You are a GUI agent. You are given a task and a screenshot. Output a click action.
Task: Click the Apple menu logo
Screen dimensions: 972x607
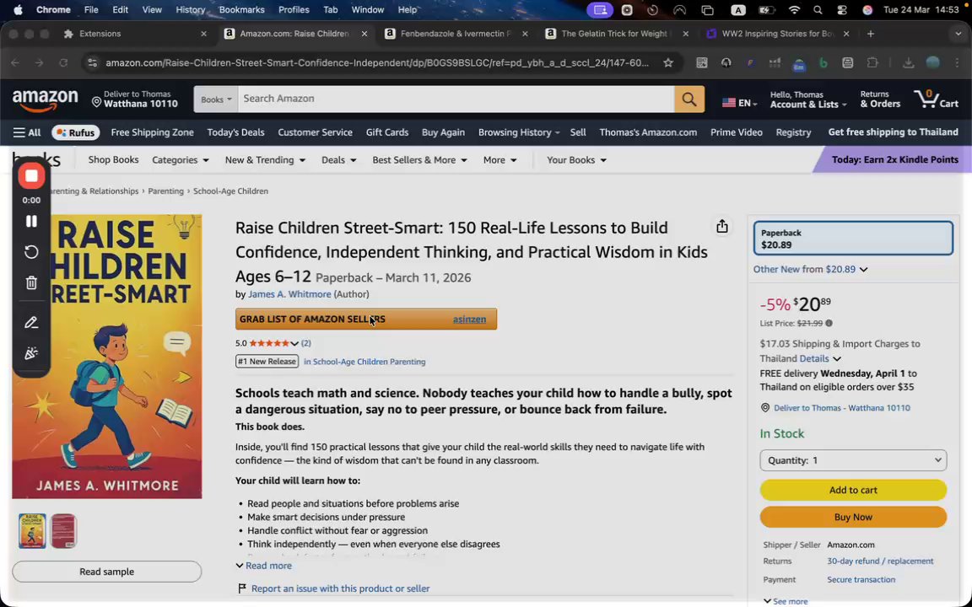(x=18, y=10)
